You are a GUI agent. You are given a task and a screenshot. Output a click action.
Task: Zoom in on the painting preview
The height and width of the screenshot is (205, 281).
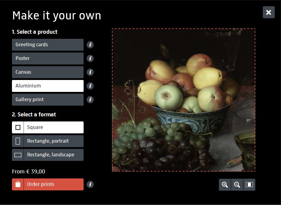click(x=225, y=185)
